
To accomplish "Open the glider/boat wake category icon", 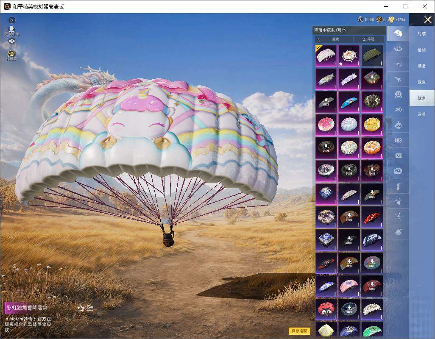I will point(399,49).
